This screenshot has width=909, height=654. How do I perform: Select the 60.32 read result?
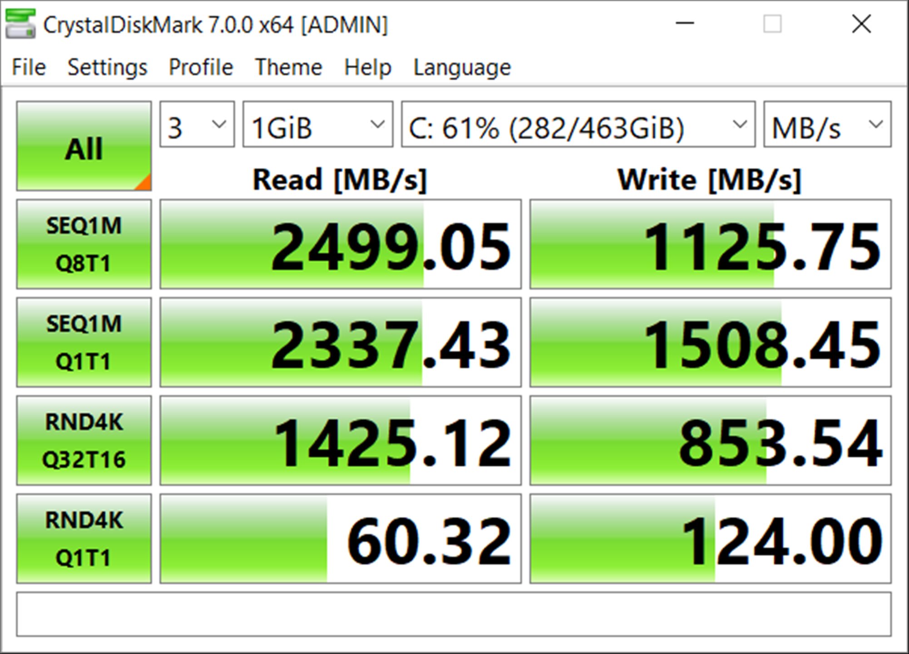click(341, 538)
